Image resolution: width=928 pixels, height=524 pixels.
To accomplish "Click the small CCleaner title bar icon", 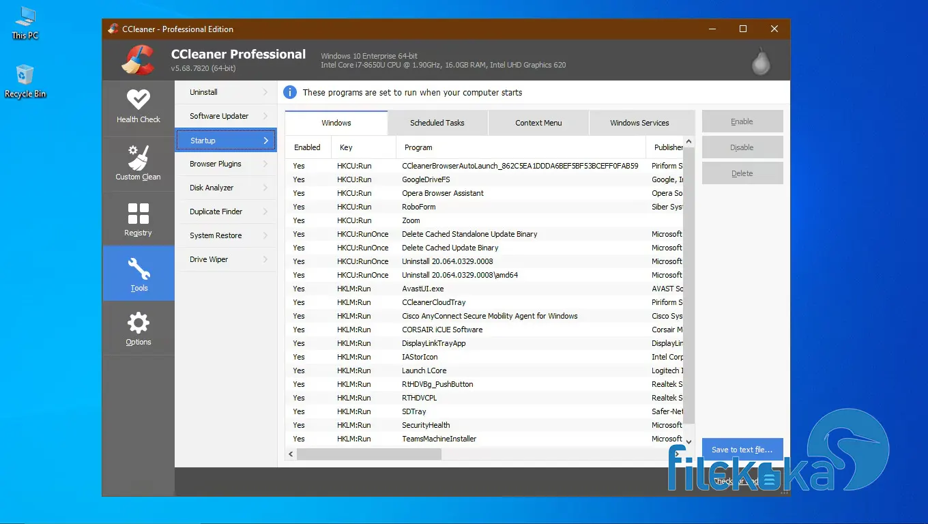I will pyautogui.click(x=113, y=29).
